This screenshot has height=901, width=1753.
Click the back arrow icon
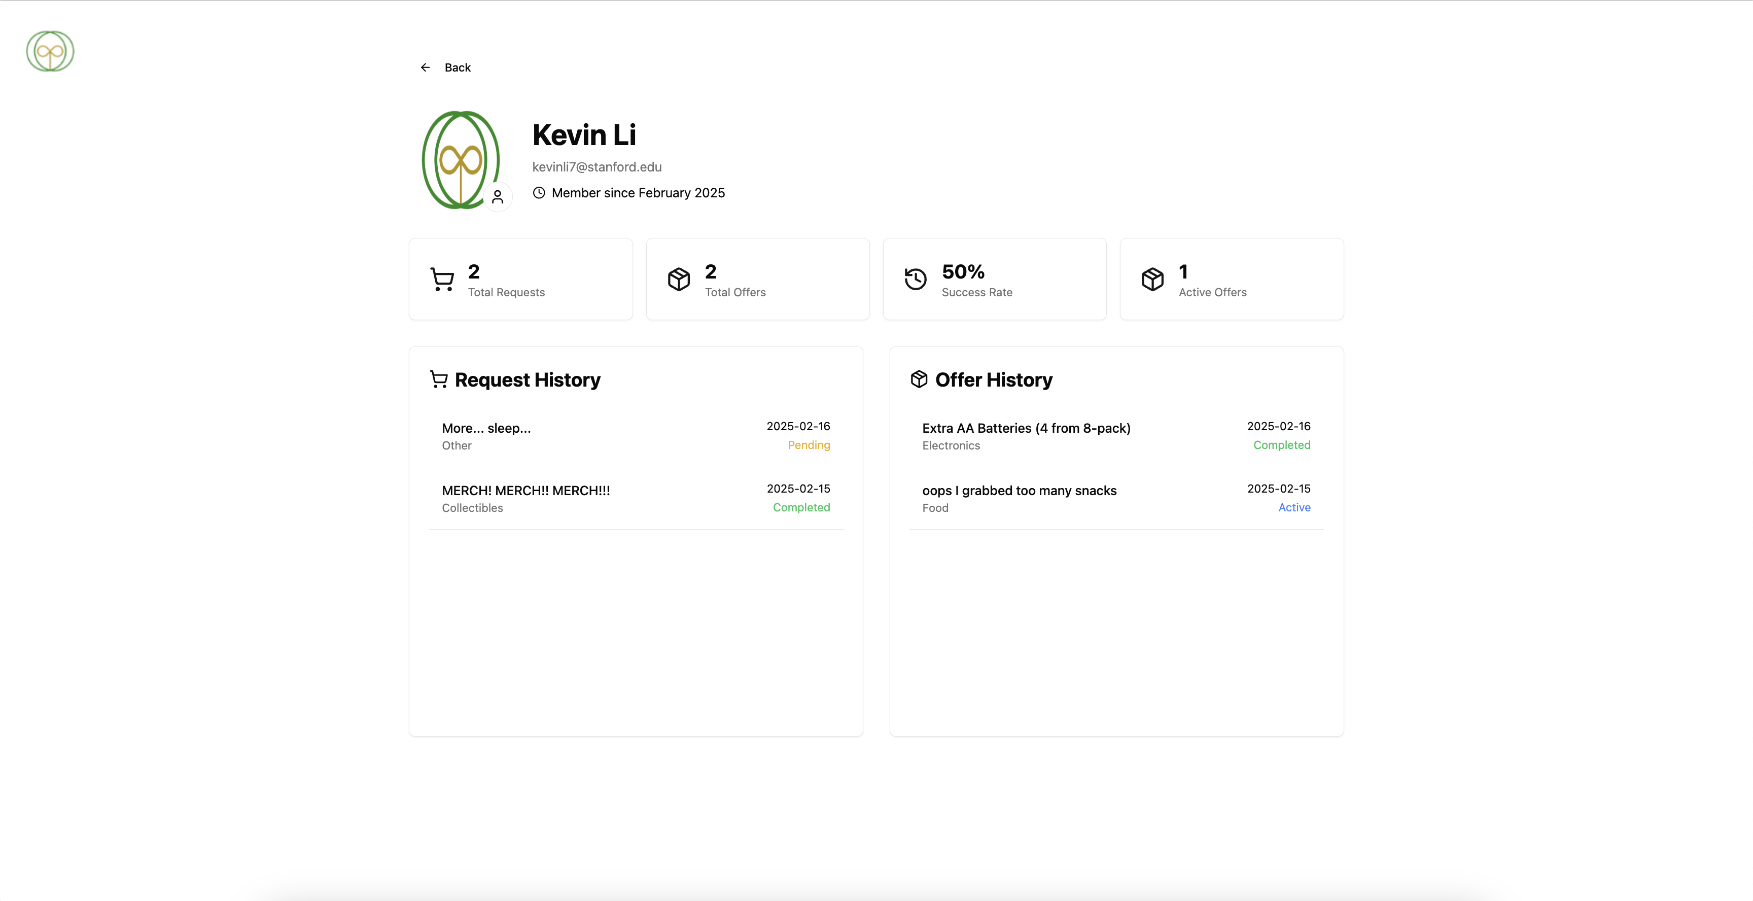pos(426,67)
